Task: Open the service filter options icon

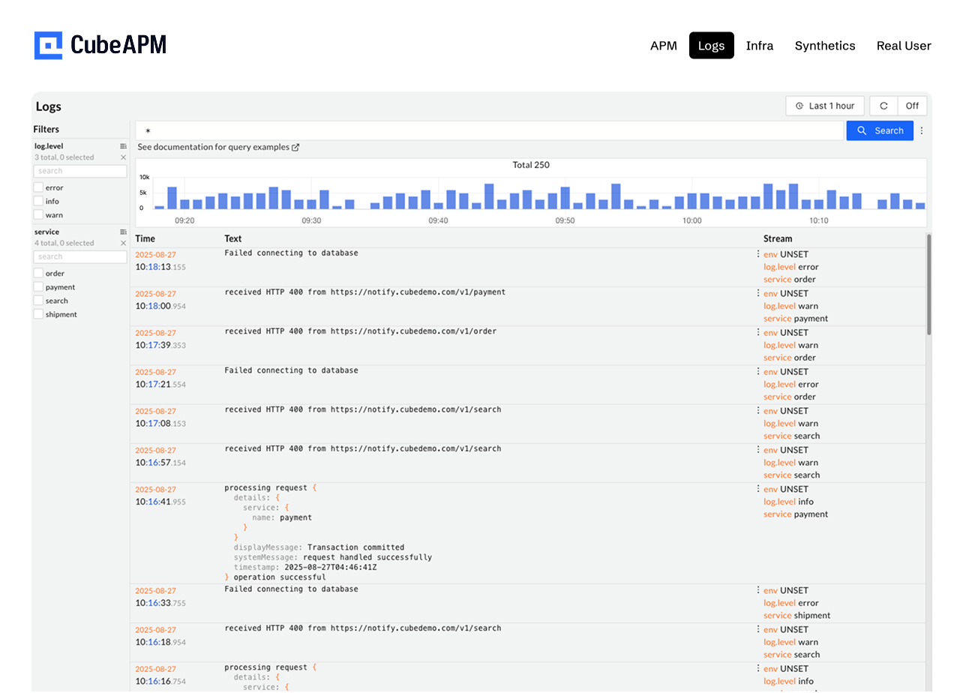Action: tap(122, 231)
